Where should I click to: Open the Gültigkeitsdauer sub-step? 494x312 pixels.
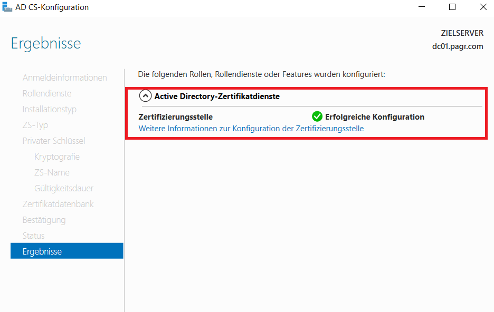[64, 188]
